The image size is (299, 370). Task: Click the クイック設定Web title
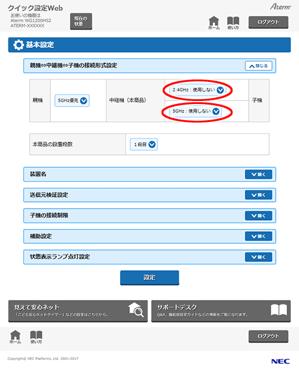35,8
